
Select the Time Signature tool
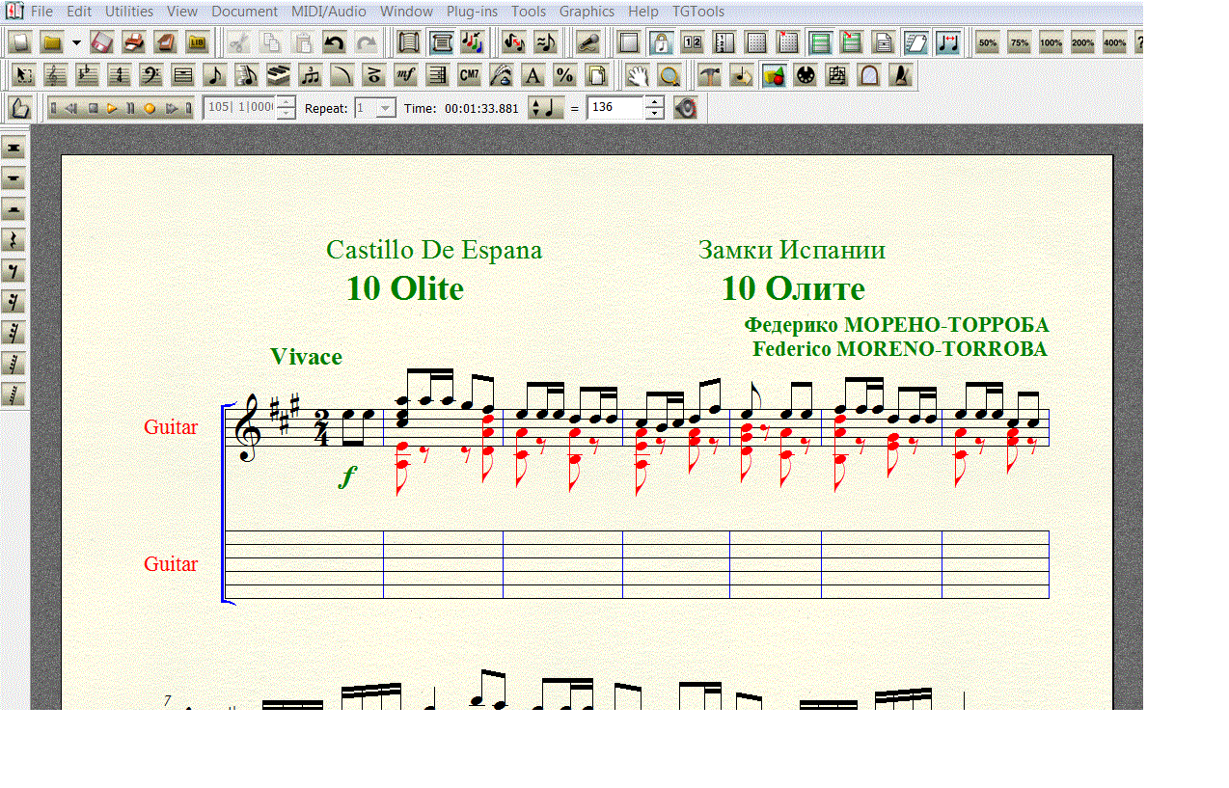pyautogui.click(x=120, y=75)
